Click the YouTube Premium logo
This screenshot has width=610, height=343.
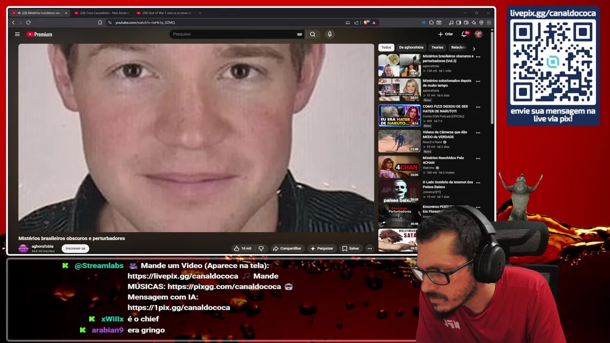(39, 34)
